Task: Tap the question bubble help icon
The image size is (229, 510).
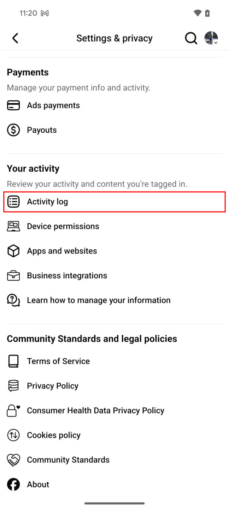Action: point(13,300)
